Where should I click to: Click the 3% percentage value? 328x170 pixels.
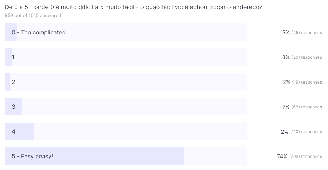coord(286,57)
